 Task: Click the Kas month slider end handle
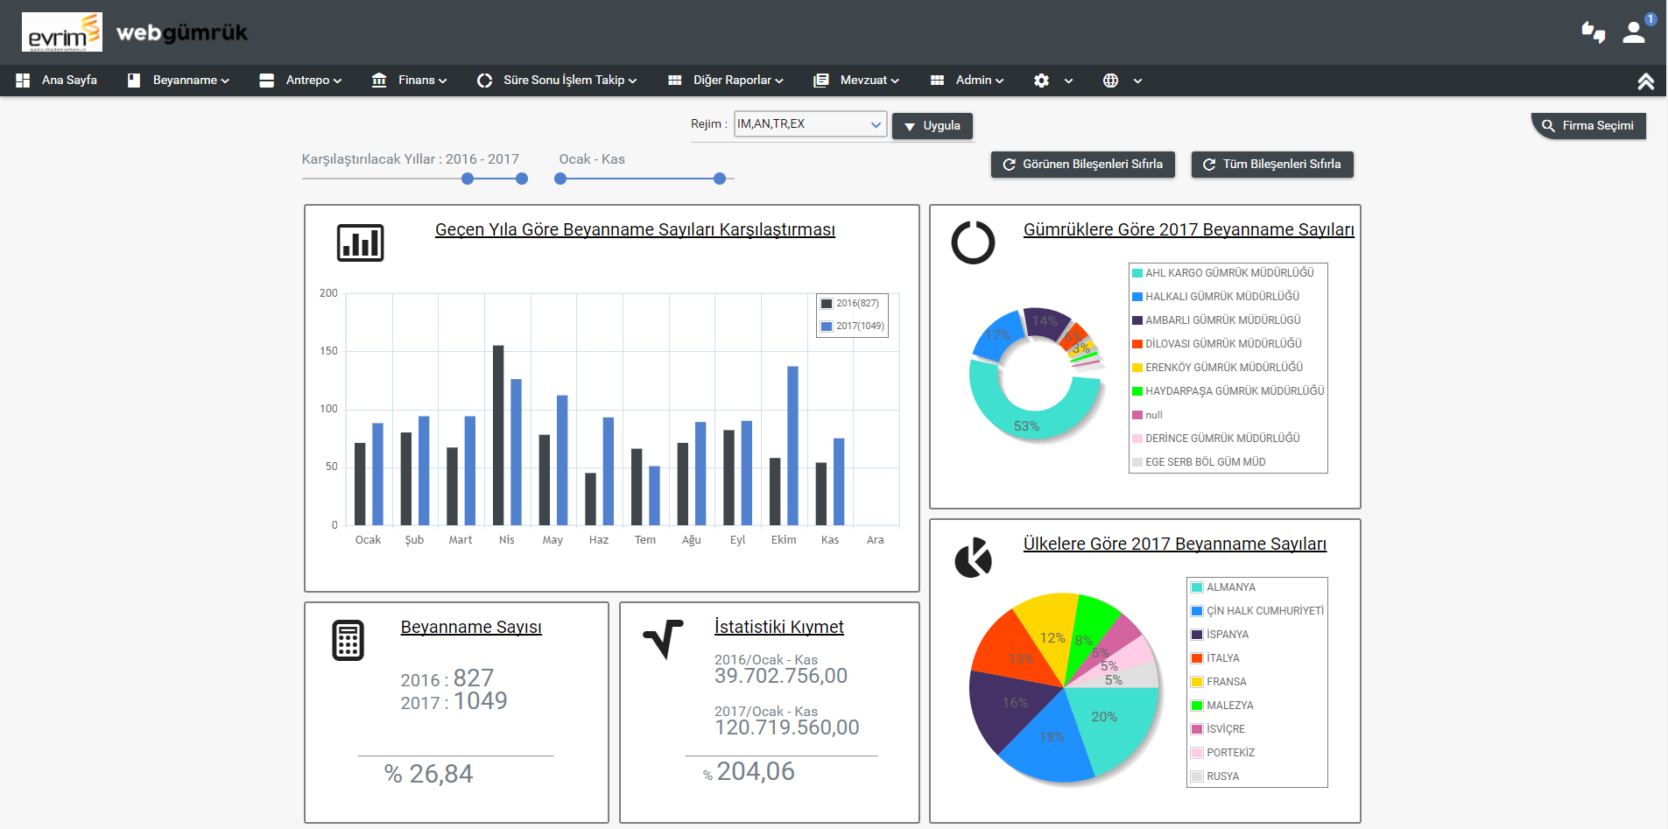click(720, 179)
